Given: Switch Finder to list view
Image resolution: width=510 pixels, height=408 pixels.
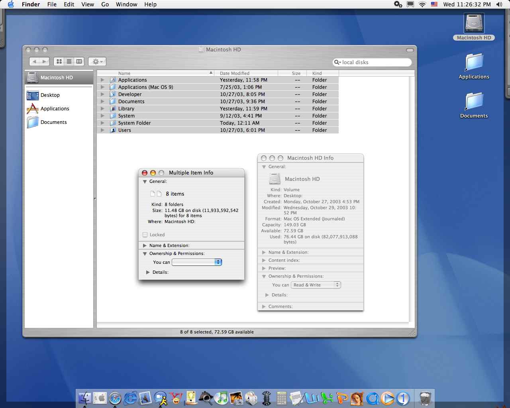Looking at the screenshot, I should tap(69, 61).
